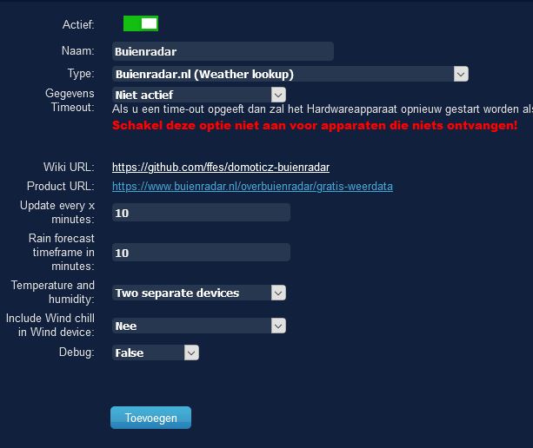Click the Naam field containing Buienradar
Screen dimensions: 533x448
point(223,51)
